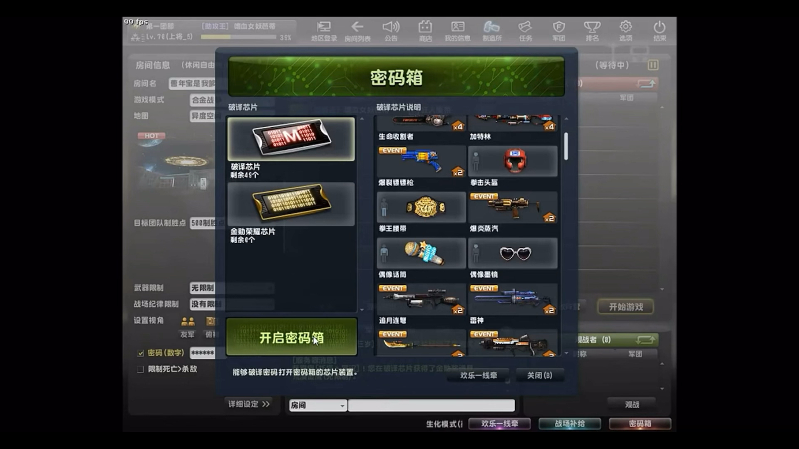This screenshot has height=449, width=799.
Task: Open the 军团 clan shield icon
Action: tap(558, 31)
